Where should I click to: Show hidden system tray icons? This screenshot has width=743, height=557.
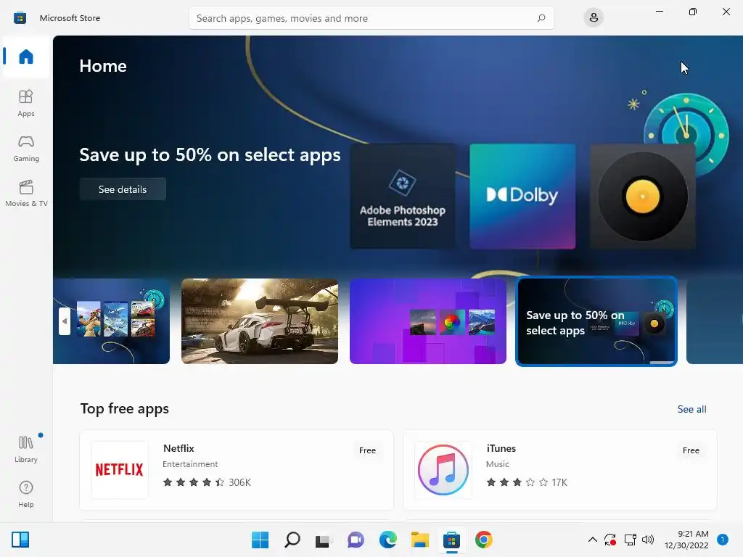click(x=592, y=540)
